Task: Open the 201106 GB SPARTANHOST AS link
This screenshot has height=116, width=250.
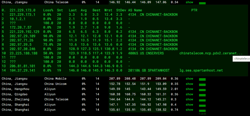Action: click(149, 70)
